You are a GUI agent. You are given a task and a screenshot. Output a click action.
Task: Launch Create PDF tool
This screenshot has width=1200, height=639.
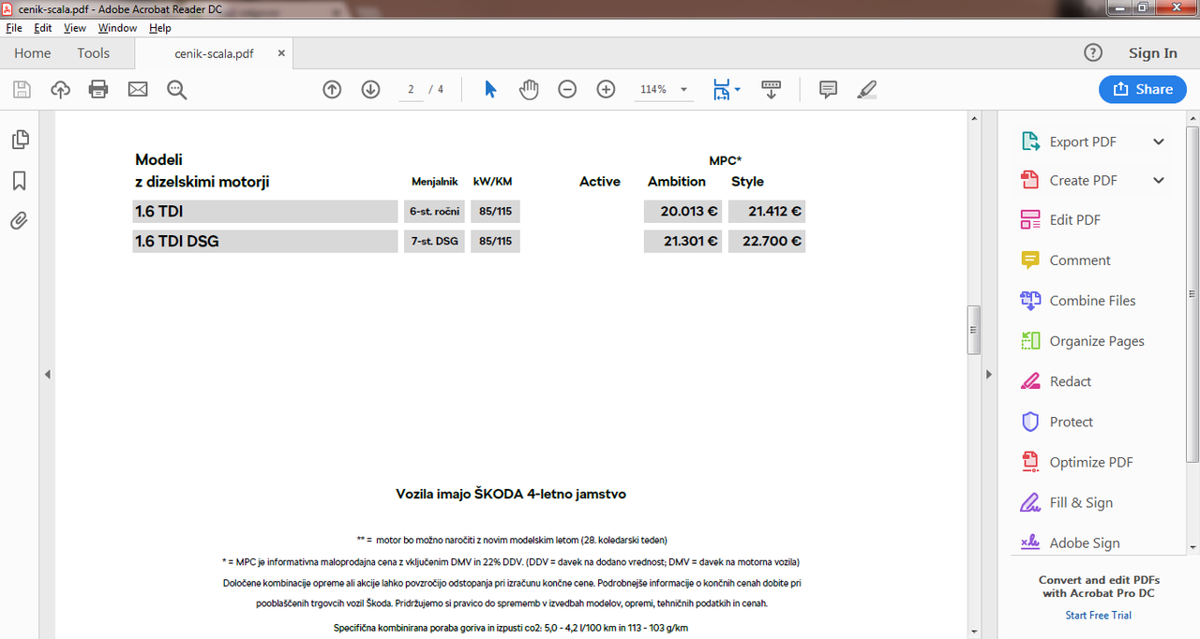click(1082, 180)
